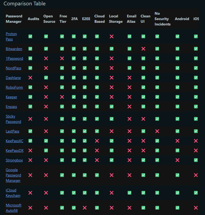The height and width of the screenshot is (215, 205).
Task: Click the Email Alias column header
Action: pyautogui.click(x=132, y=19)
